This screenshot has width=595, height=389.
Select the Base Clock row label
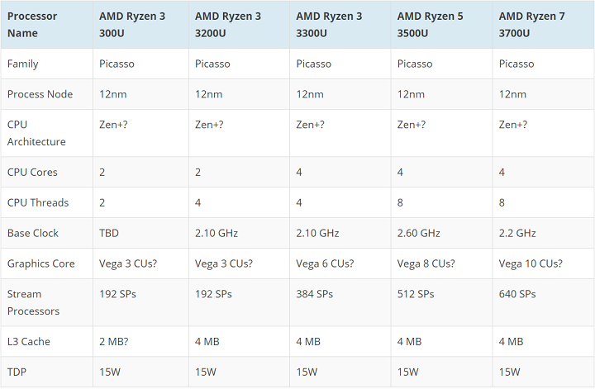coord(33,233)
